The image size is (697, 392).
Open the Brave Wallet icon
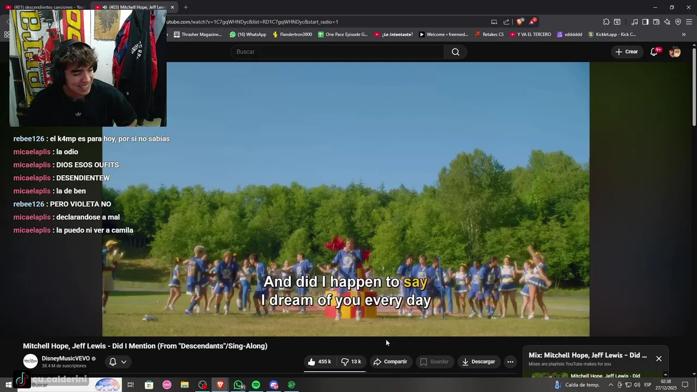click(x=656, y=22)
